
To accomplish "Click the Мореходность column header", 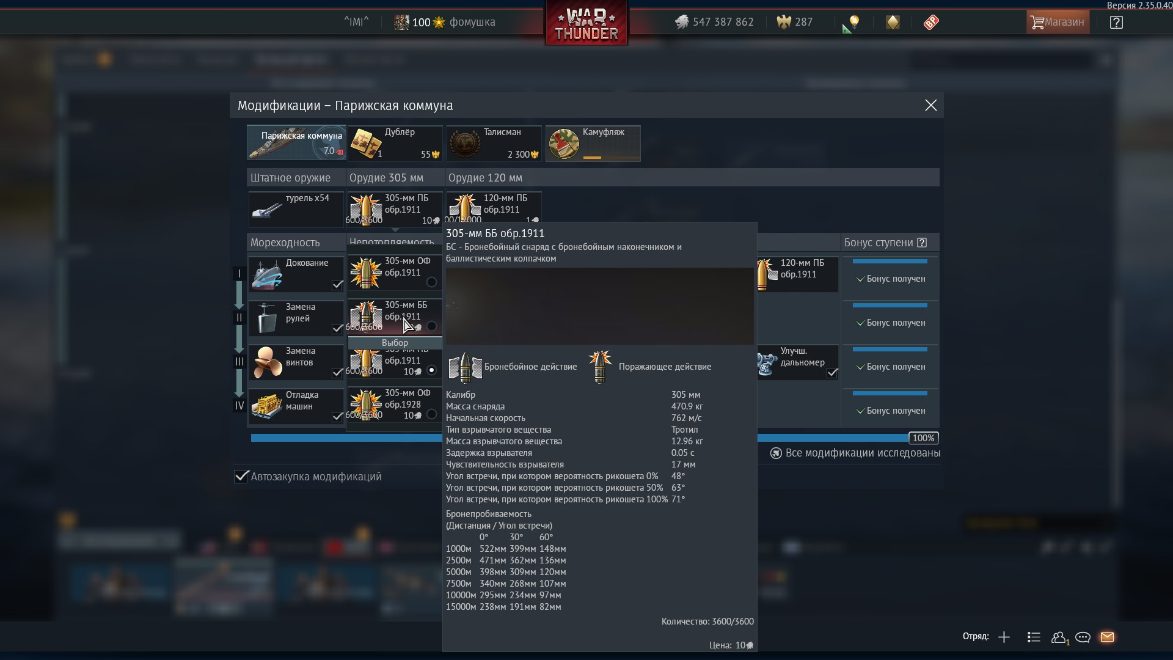I will [x=296, y=243].
